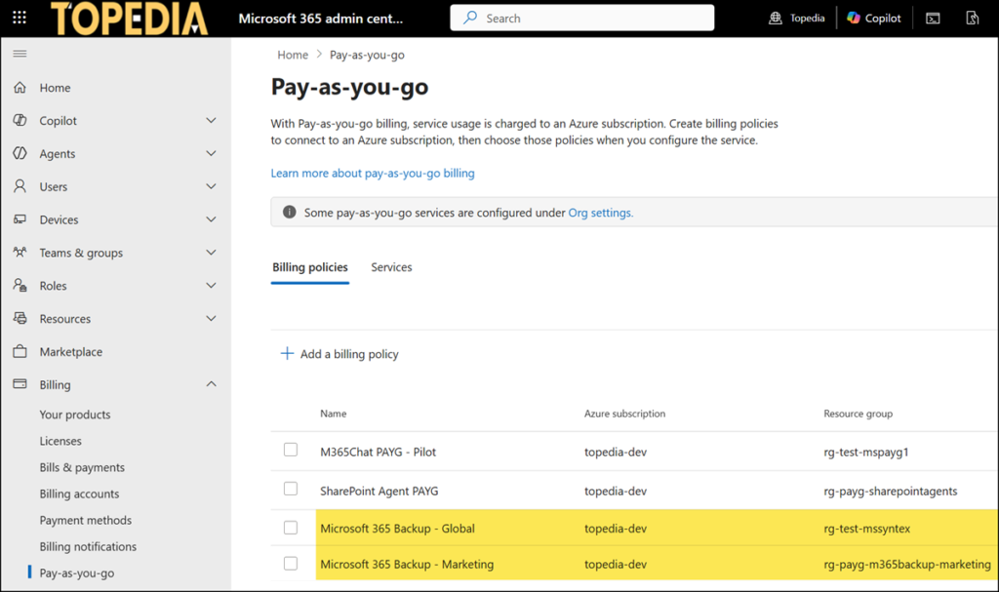The width and height of the screenshot is (999, 592).
Task: Select the Billing policies tab
Action: [309, 267]
